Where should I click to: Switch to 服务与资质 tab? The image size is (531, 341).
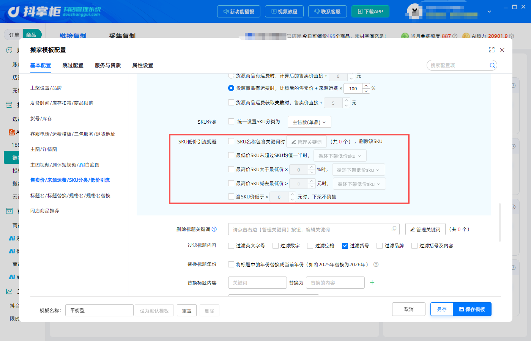[x=108, y=65]
